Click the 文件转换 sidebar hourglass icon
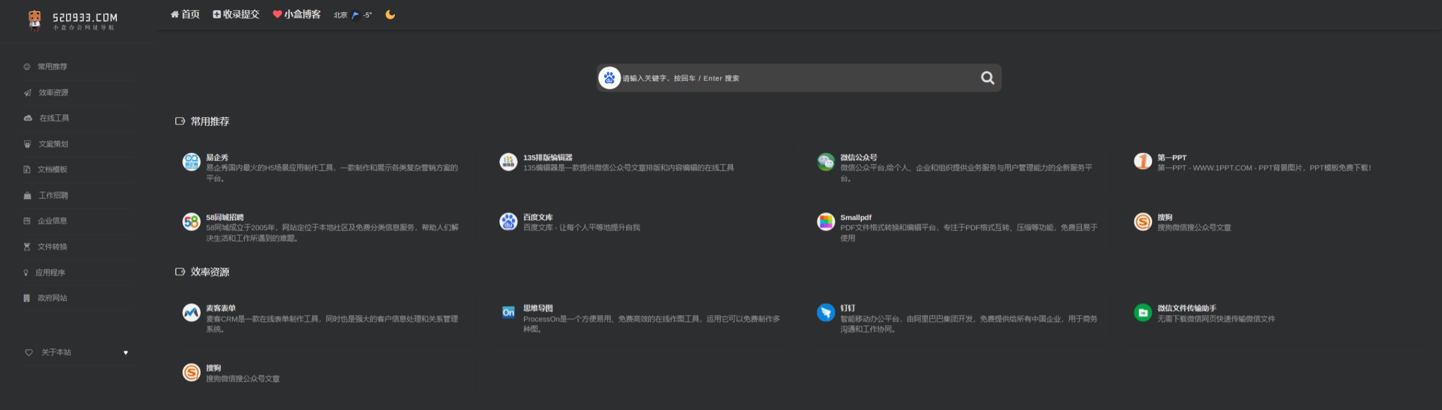 [x=27, y=246]
